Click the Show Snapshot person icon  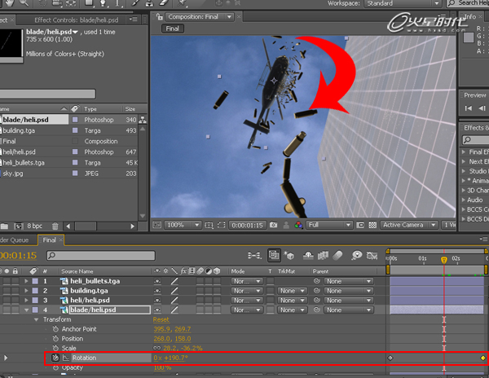coord(286,225)
